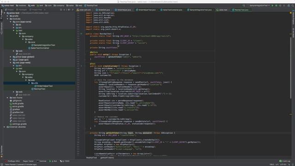The width and height of the screenshot is (295, 166).
Task: Toggle the 6: TODO tool window button
Action: [x=65, y=161]
